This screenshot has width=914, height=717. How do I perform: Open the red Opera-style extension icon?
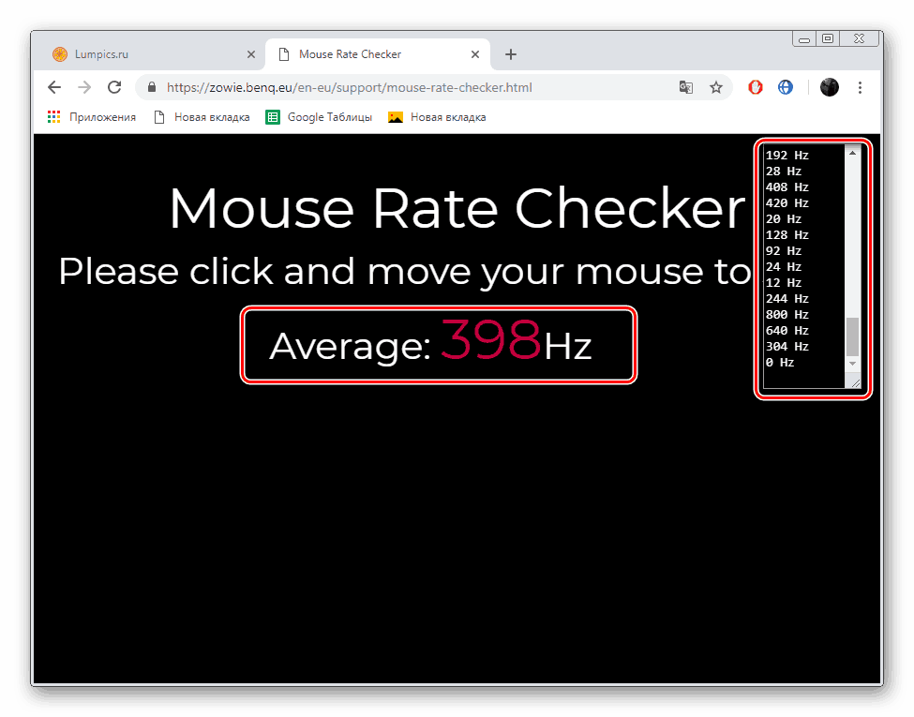(x=756, y=87)
